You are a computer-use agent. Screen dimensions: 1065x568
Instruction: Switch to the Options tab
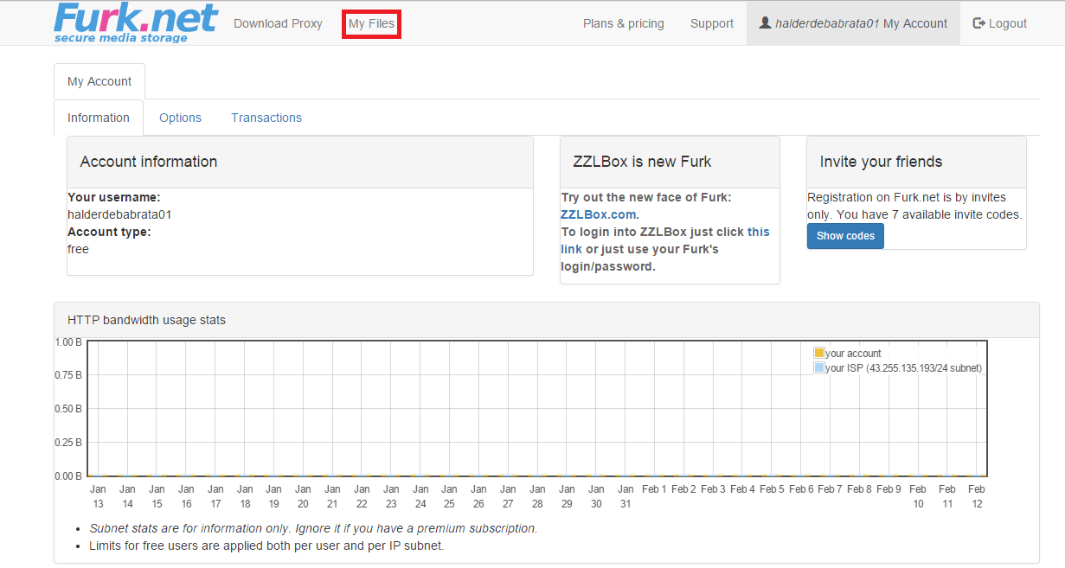180,118
